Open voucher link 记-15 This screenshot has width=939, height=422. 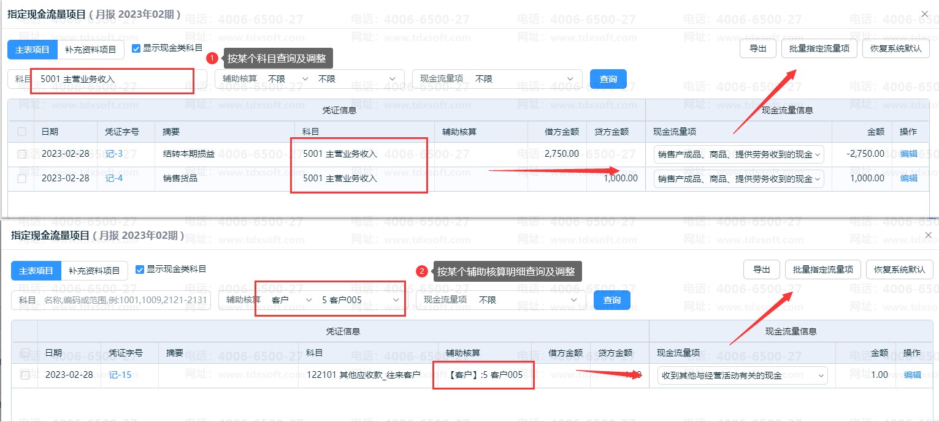coord(120,375)
